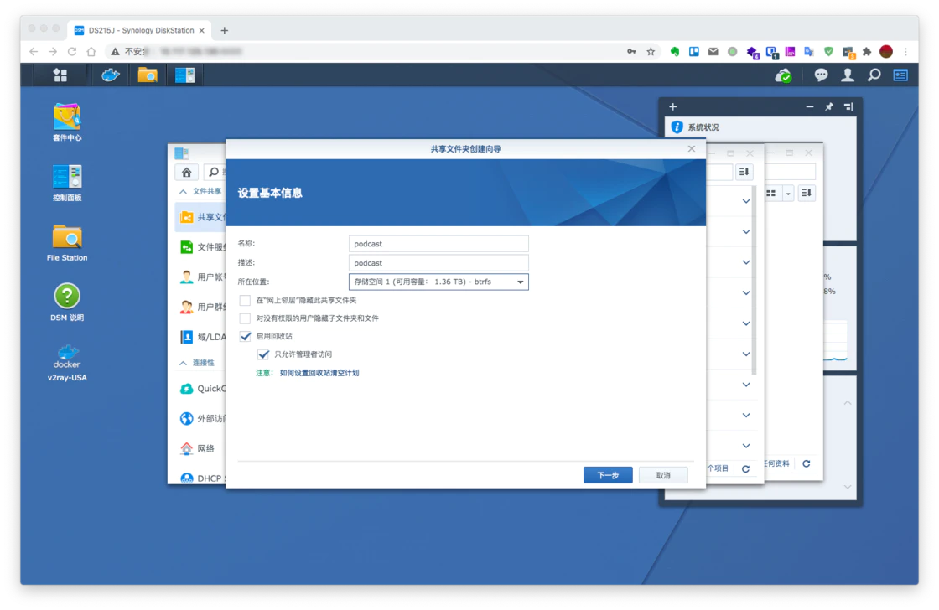This screenshot has width=939, height=610.
Task: Switch to the DS215J browser tab
Action: click(x=140, y=30)
